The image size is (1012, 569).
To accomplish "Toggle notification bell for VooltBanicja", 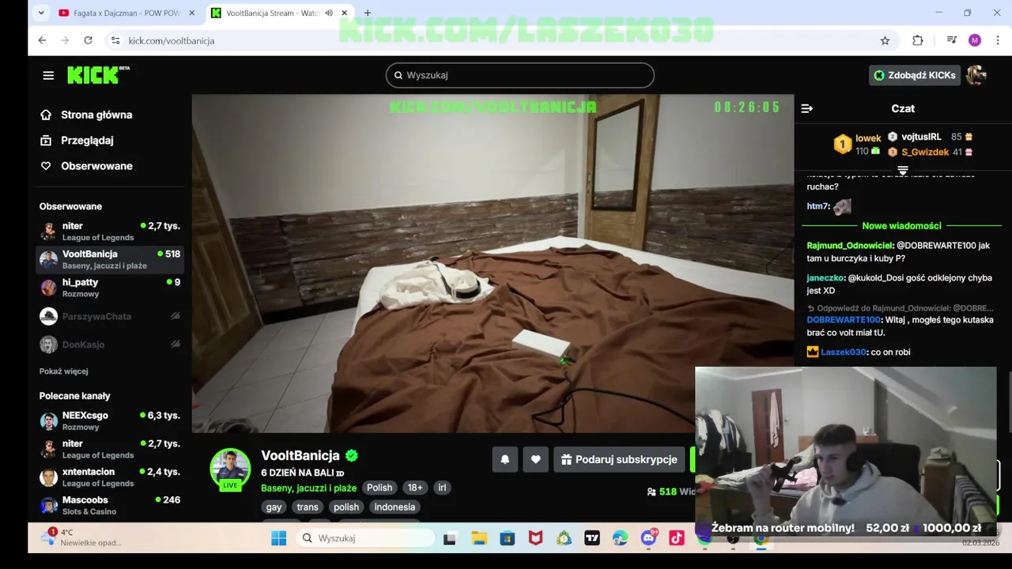I will click(x=505, y=459).
